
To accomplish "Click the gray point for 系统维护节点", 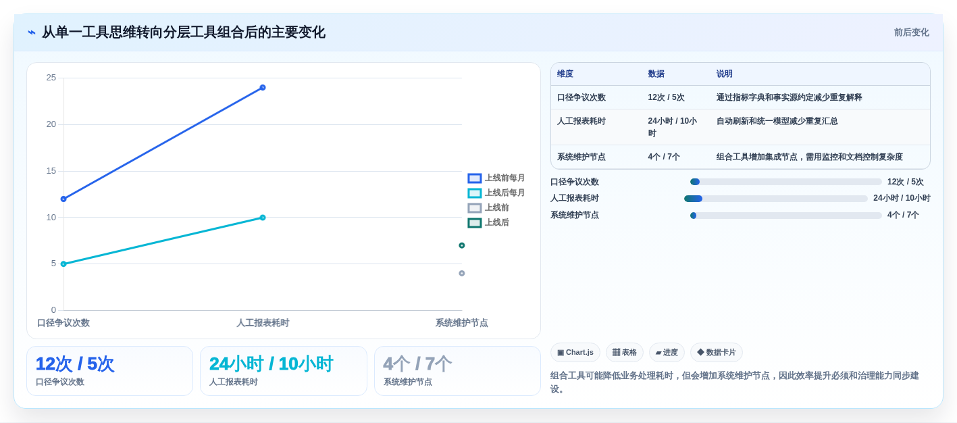I will coord(462,274).
